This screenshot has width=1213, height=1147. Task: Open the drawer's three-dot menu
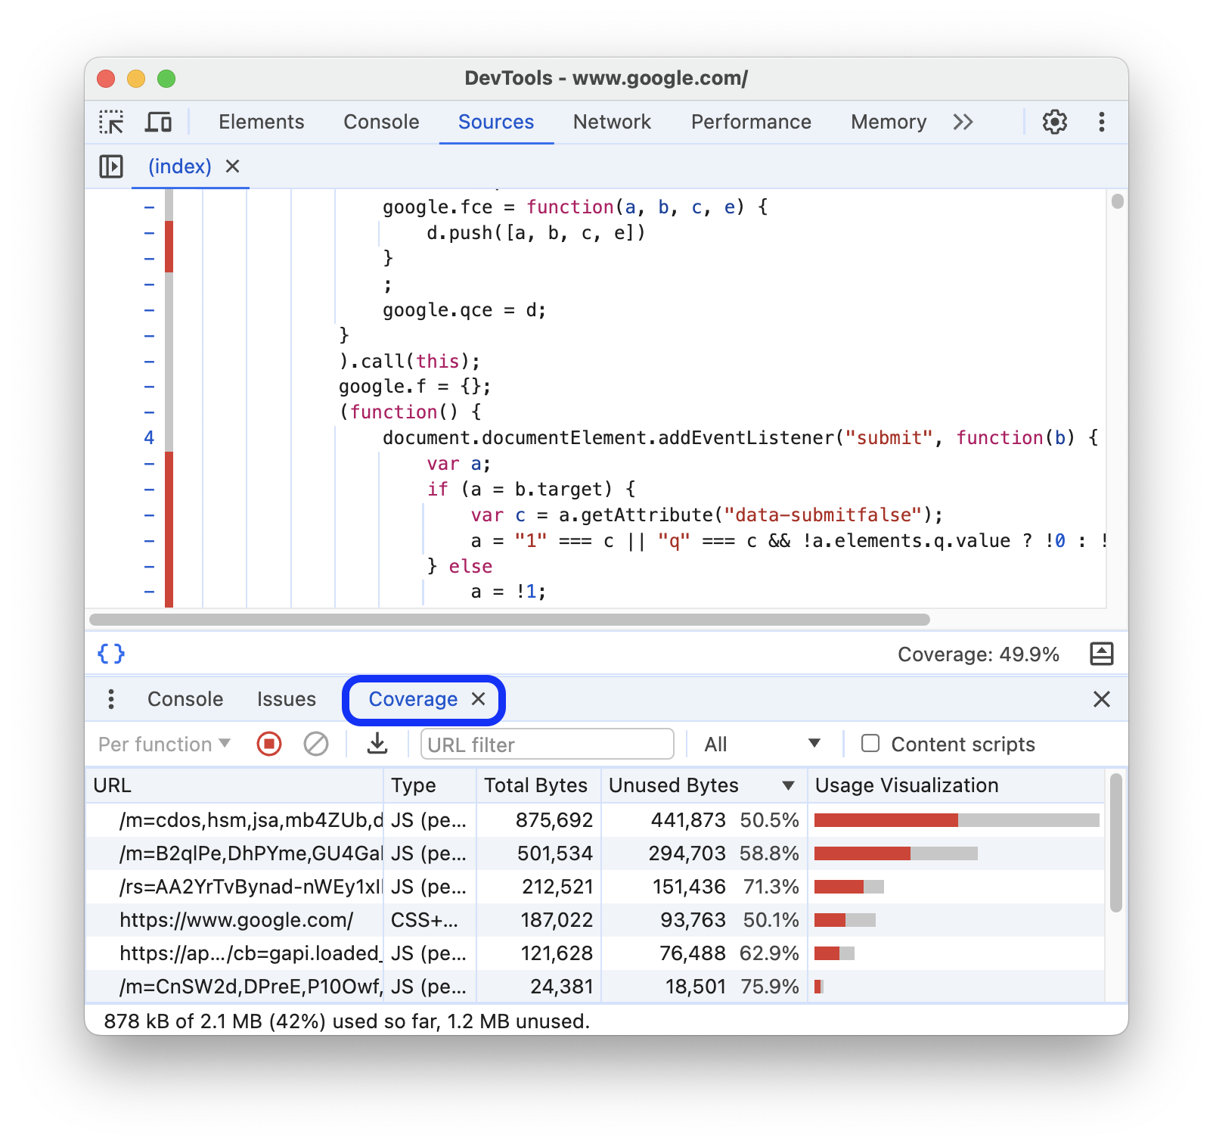pos(111,699)
